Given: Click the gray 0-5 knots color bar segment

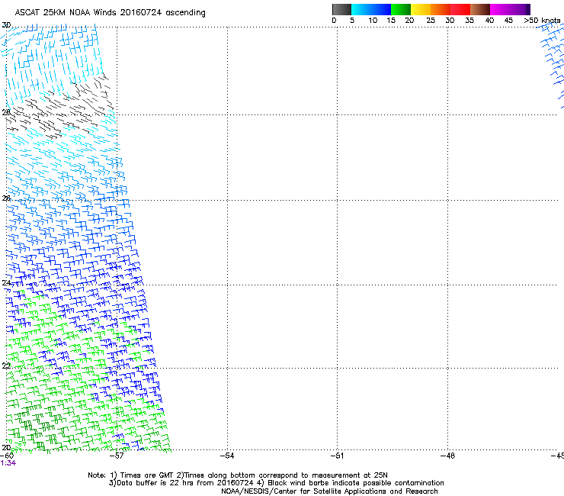Looking at the screenshot, I should point(341,9).
